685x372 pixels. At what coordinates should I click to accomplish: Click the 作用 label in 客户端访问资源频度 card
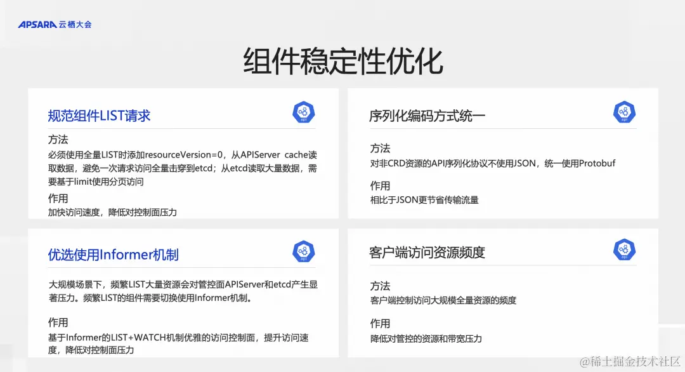coord(380,323)
